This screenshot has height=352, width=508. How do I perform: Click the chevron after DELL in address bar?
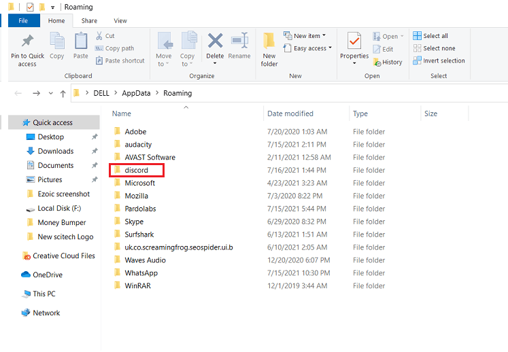(116, 93)
